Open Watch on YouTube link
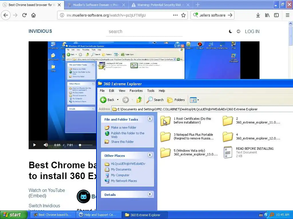The height and width of the screenshot is (219, 293). tap(47, 190)
